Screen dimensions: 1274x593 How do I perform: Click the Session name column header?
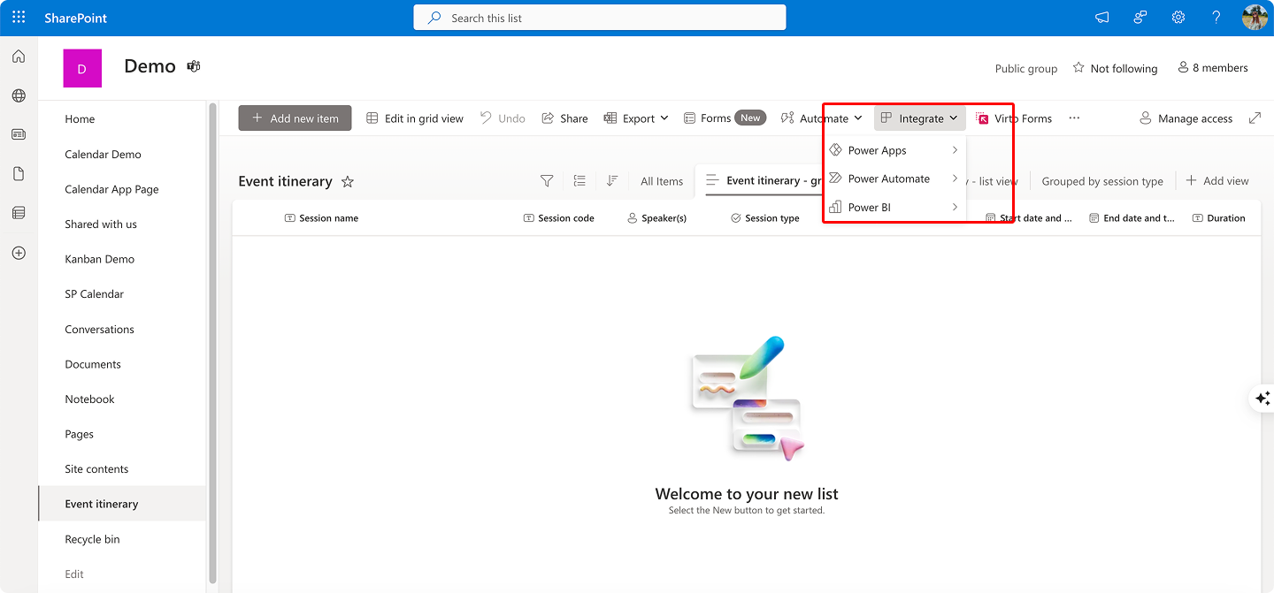click(321, 218)
